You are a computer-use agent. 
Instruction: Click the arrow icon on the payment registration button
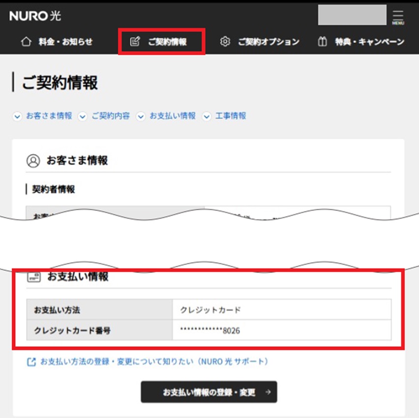coord(268,392)
